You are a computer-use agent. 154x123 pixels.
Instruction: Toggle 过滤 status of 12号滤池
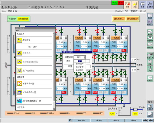point(113,92)
